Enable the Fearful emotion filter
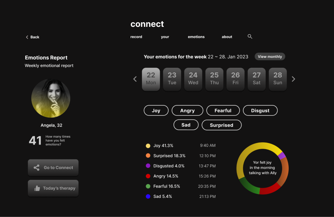The image size is (334, 217). click(223, 110)
